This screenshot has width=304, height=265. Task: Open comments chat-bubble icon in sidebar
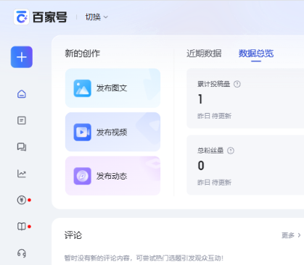(22, 147)
